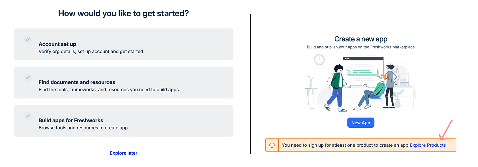Expand the Build apps for Freshworks title

click(x=71, y=120)
